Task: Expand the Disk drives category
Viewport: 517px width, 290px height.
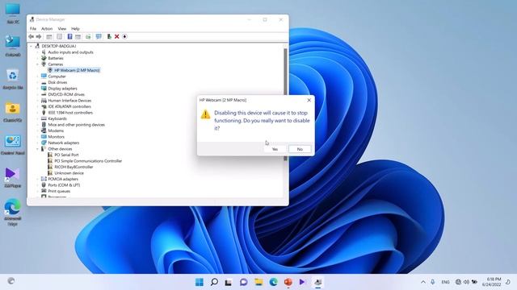Action: coord(38,82)
